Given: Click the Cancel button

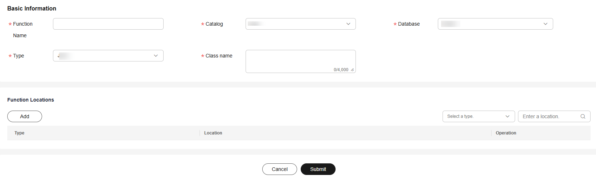Looking at the screenshot, I should click(x=280, y=169).
